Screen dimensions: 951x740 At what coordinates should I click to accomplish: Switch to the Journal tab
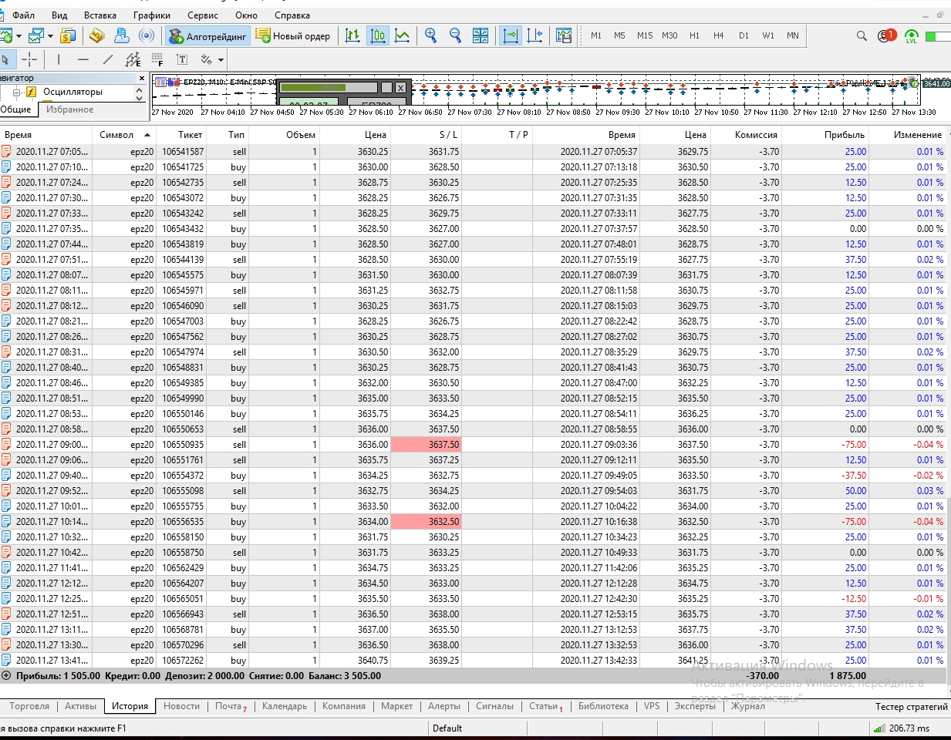[x=747, y=706]
